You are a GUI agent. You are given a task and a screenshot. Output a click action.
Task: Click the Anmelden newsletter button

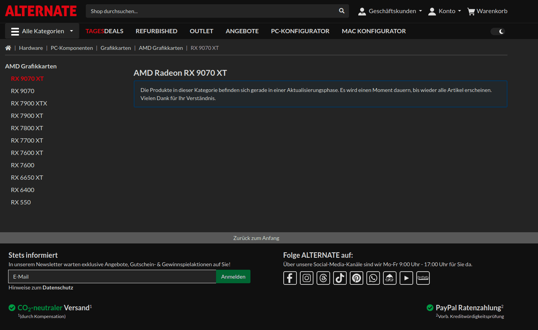click(x=233, y=277)
